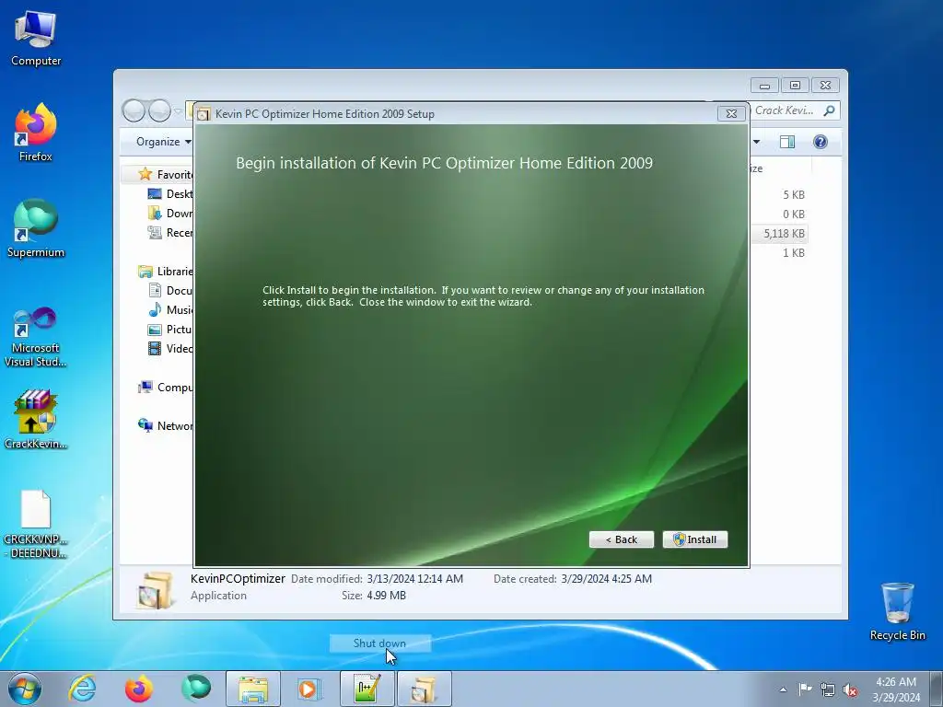This screenshot has width=943, height=707.
Task: Switch to the Notepad++ taskbar button
Action: point(367,689)
